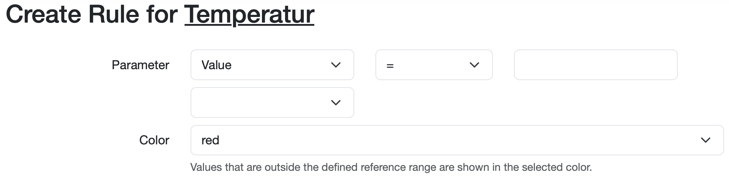This screenshot has width=729, height=180.
Task: Click the chevron arrow of the Value dropdown
Action: coord(336,65)
